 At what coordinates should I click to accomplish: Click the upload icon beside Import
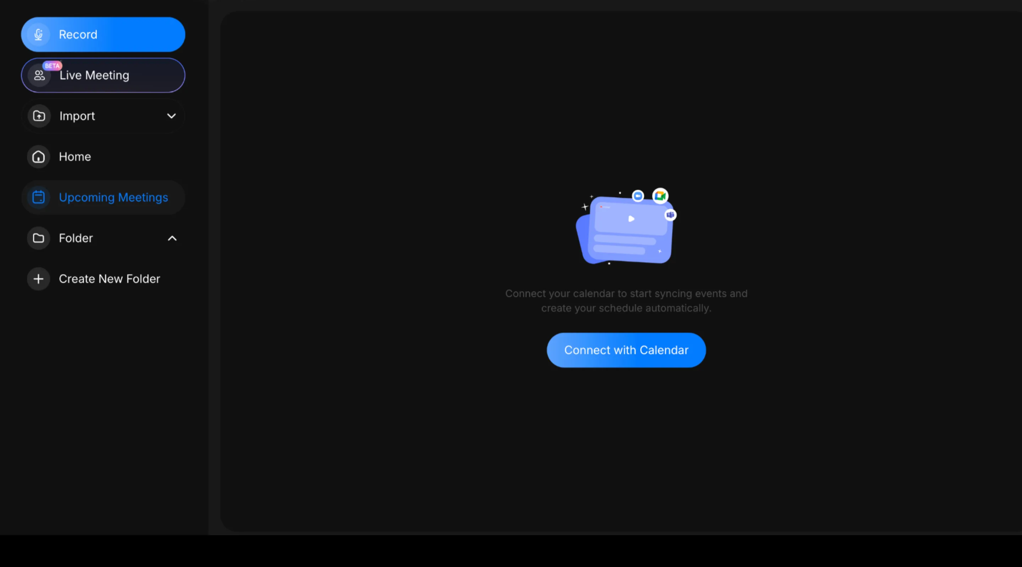pos(38,116)
